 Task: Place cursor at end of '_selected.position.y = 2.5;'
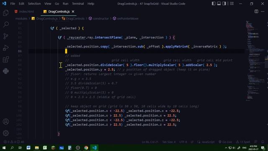coord(115,70)
